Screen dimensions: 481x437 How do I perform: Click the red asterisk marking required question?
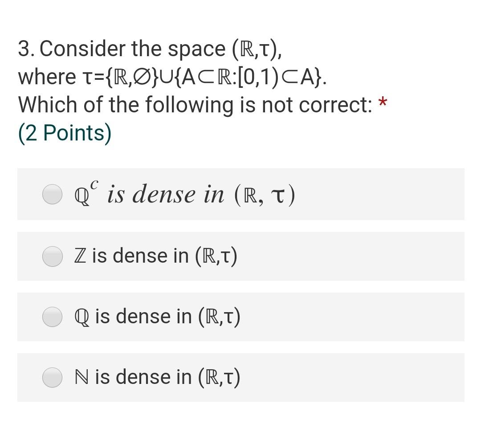(x=384, y=102)
